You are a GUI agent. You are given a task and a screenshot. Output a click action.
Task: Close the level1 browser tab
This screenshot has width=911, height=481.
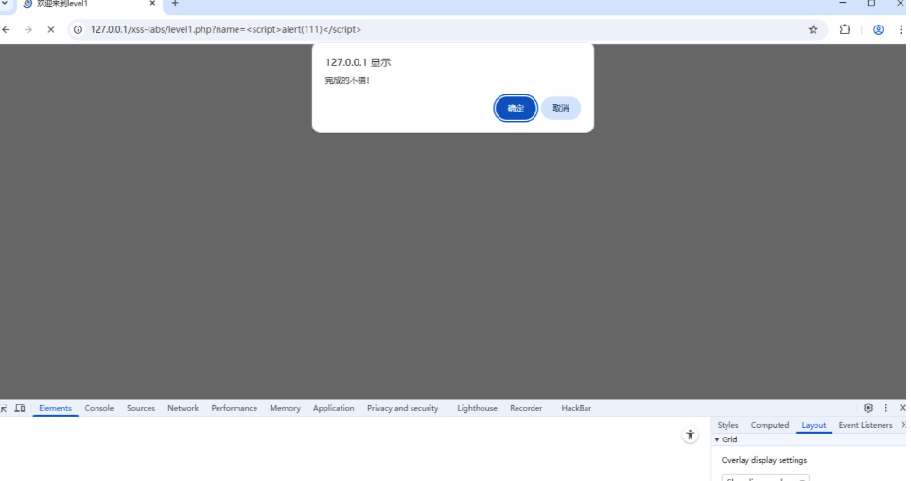[x=152, y=4]
